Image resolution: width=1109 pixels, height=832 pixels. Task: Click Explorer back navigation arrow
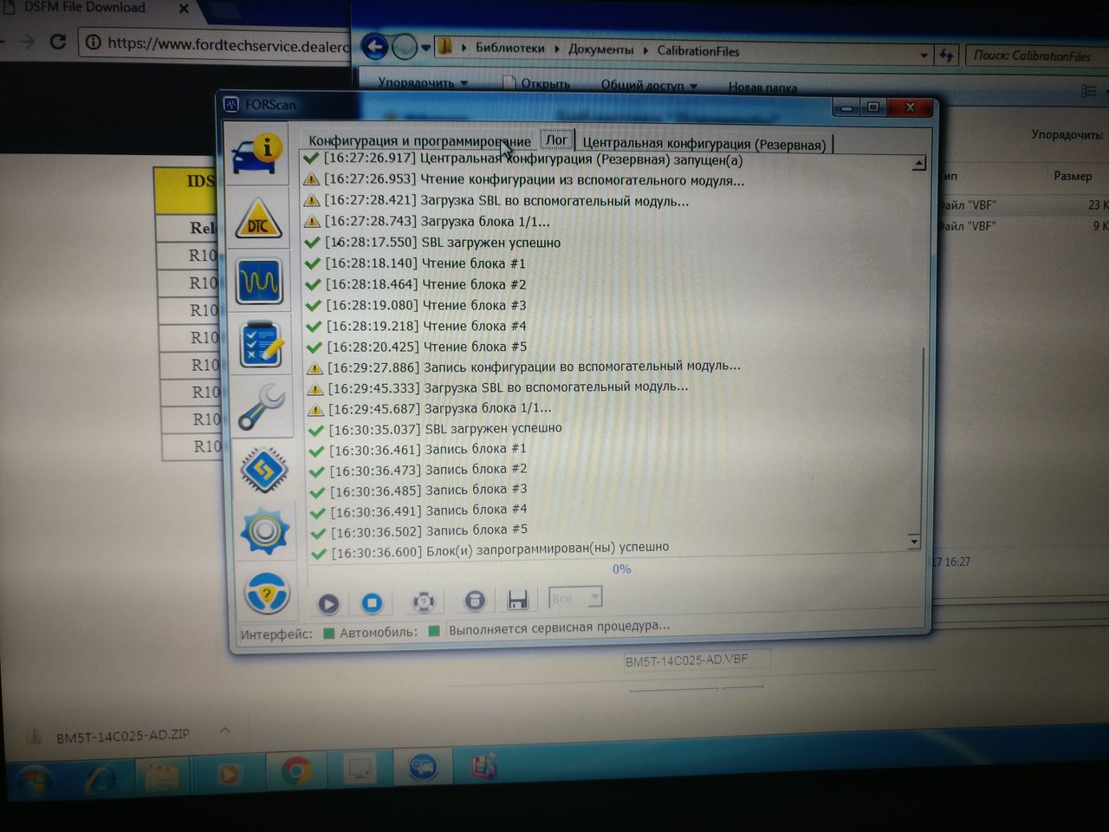coord(374,46)
